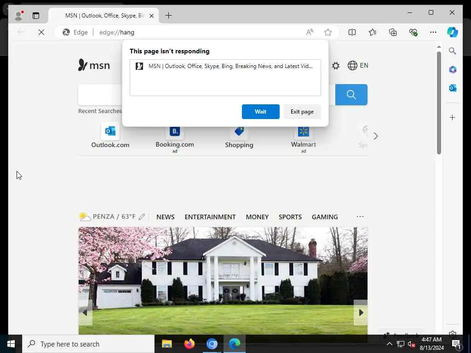The image size is (471, 353).
Task: Click the blue web search button
Action: 351,95
